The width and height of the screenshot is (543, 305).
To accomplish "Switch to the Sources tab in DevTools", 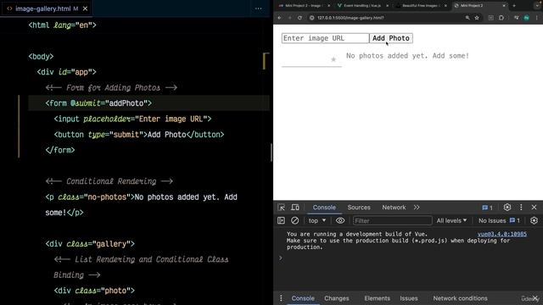I will click(359, 207).
